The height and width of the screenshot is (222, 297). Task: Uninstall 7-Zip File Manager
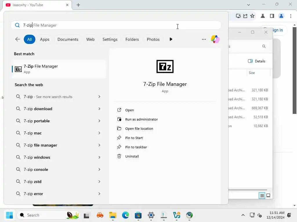pyautogui.click(x=132, y=156)
